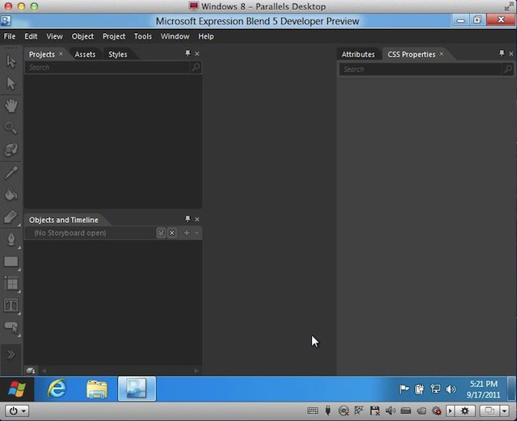Toggle pin on Objects and Timeline panel
The height and width of the screenshot is (421, 517).
pos(187,219)
